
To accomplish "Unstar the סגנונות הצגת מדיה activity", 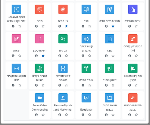I will tap(113, 26).
